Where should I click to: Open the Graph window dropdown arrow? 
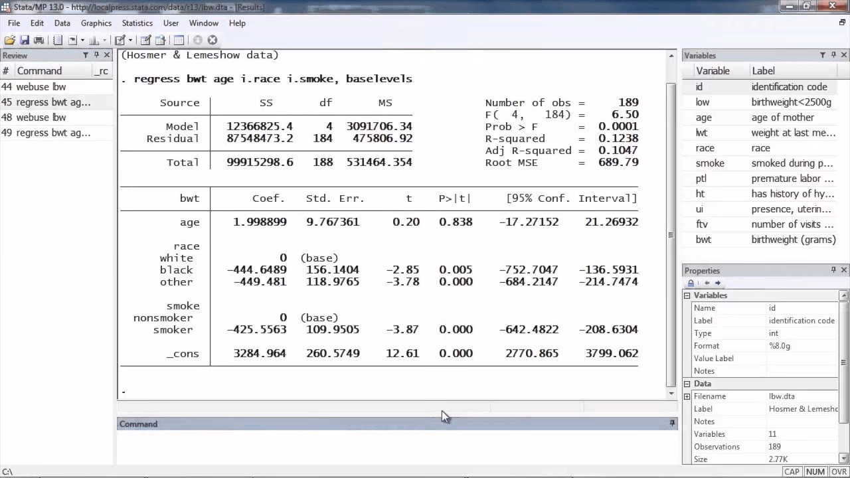pyautogui.click(x=105, y=40)
